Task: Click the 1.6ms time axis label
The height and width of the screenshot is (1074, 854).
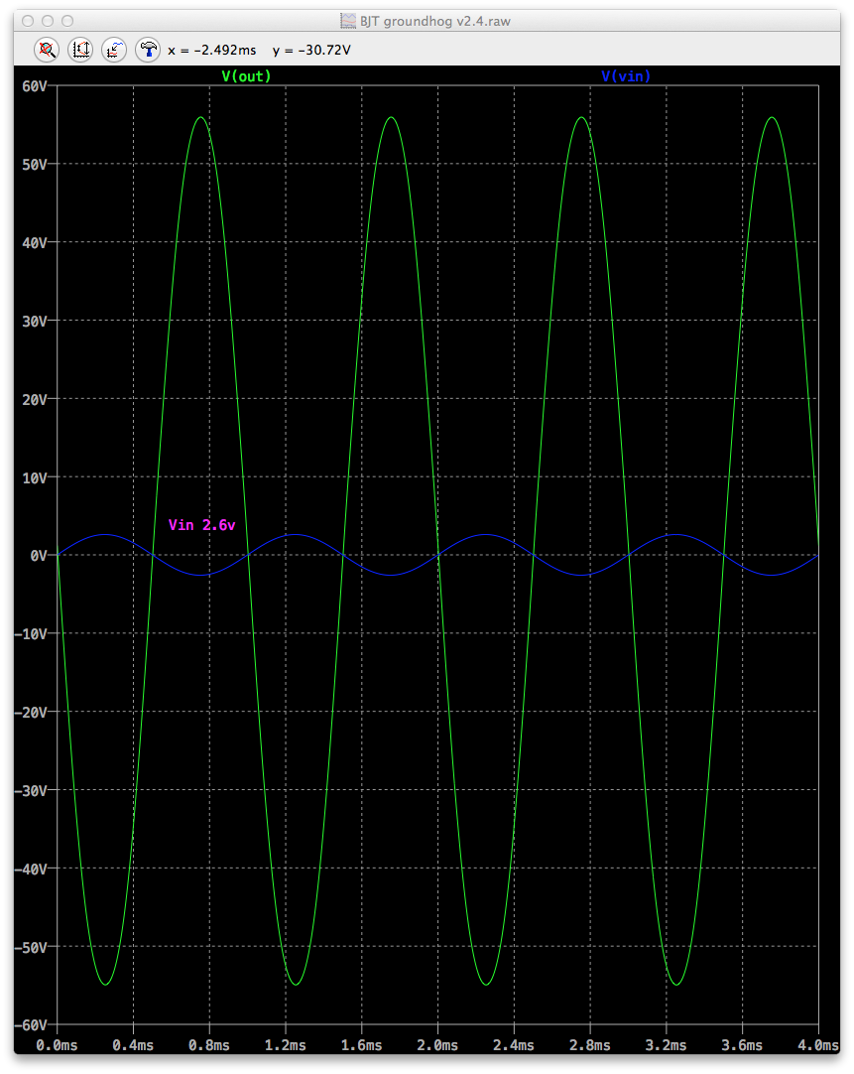Action: [x=361, y=1045]
